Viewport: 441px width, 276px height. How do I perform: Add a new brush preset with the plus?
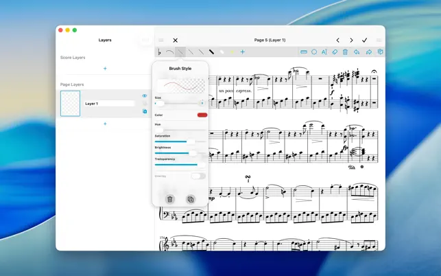pyautogui.click(x=242, y=51)
